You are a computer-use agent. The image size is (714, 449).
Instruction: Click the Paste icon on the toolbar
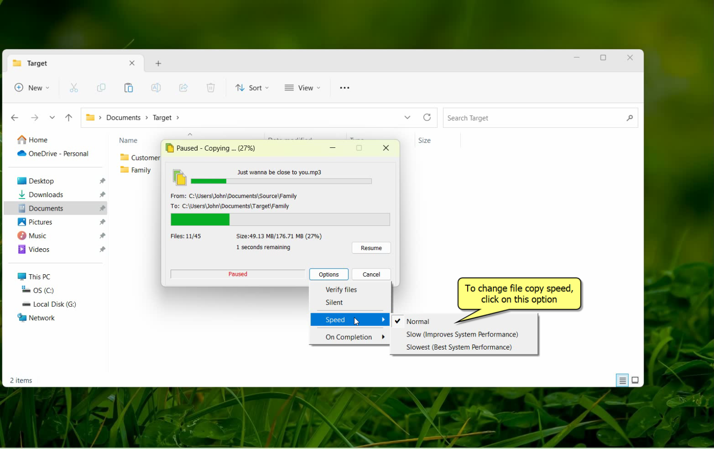129,87
